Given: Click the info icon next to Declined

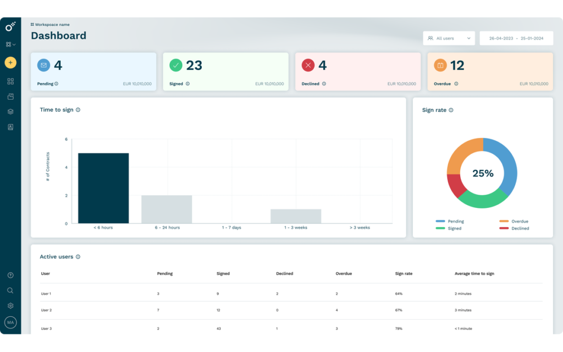Looking at the screenshot, I should pyautogui.click(x=324, y=84).
